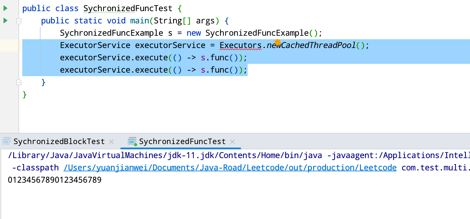Click the java binary path in the console

(165, 155)
